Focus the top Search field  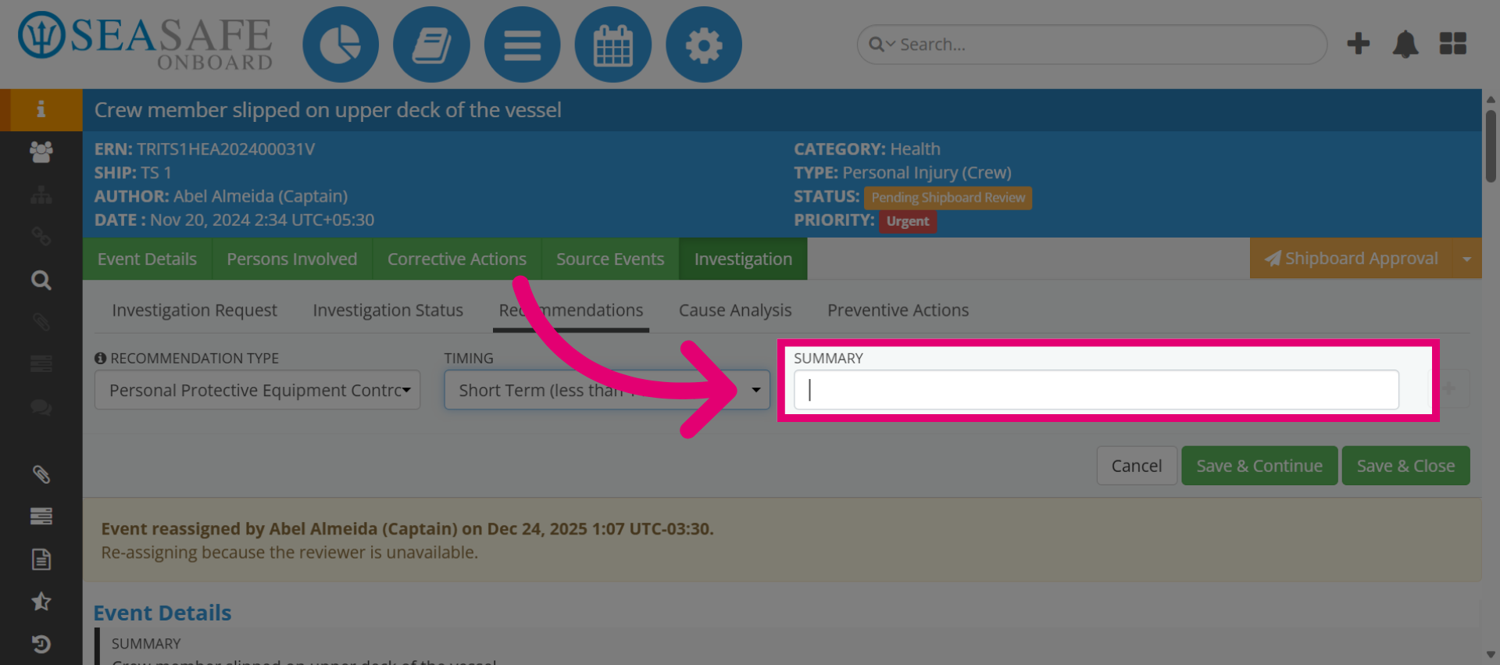(1092, 45)
